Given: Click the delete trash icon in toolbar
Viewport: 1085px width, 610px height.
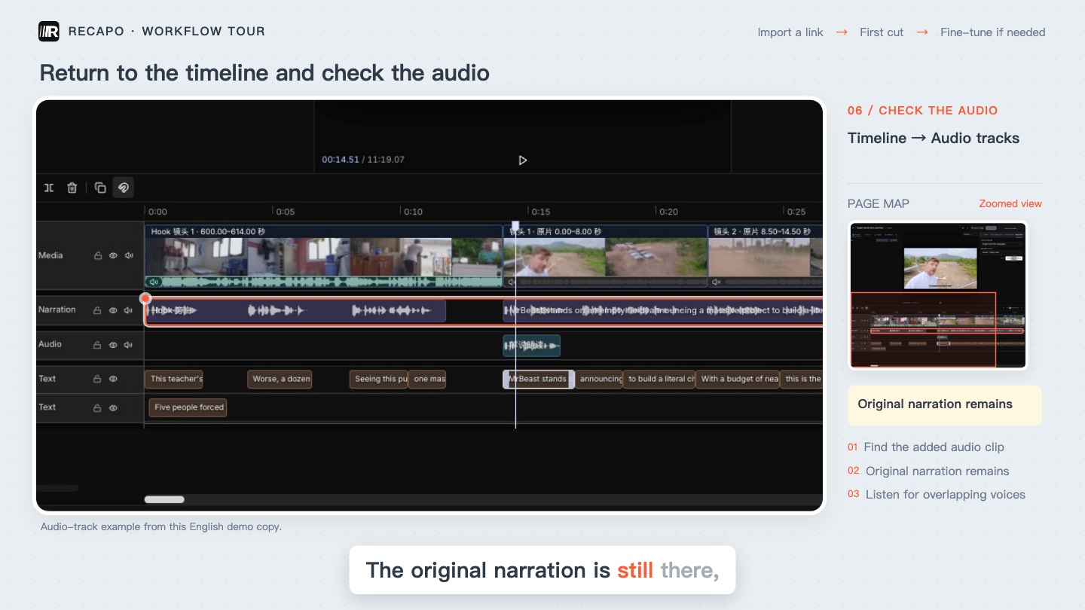Looking at the screenshot, I should point(72,188).
